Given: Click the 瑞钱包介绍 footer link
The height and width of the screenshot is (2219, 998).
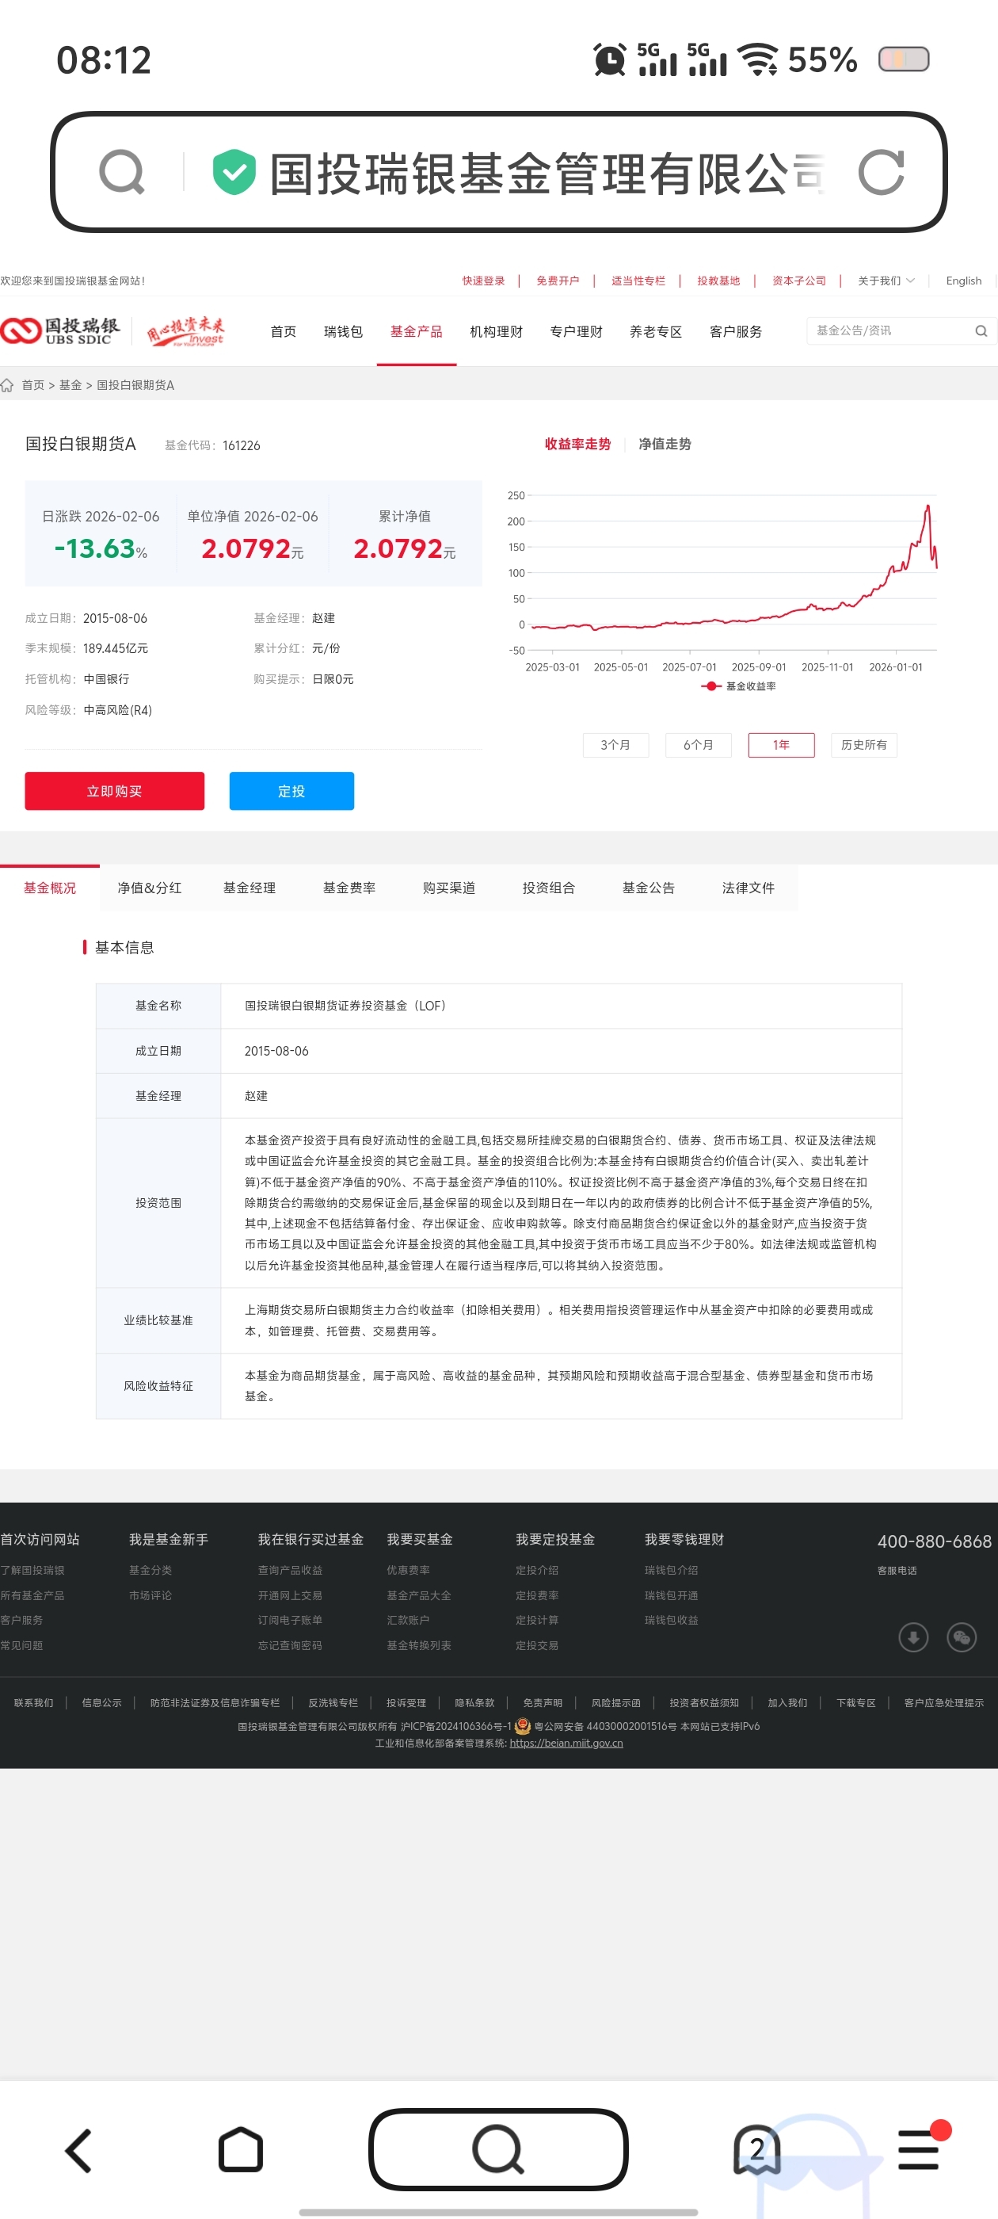Looking at the screenshot, I should 671,1571.
